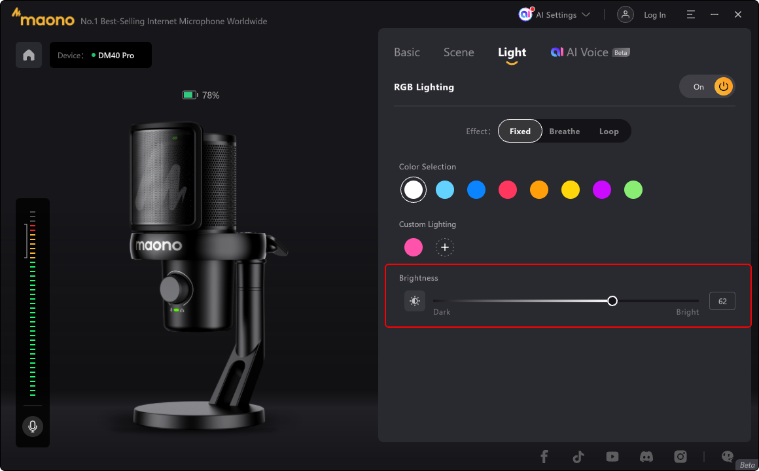Choose the yellow color swatch
Image resolution: width=759 pixels, height=471 pixels.
(x=571, y=190)
